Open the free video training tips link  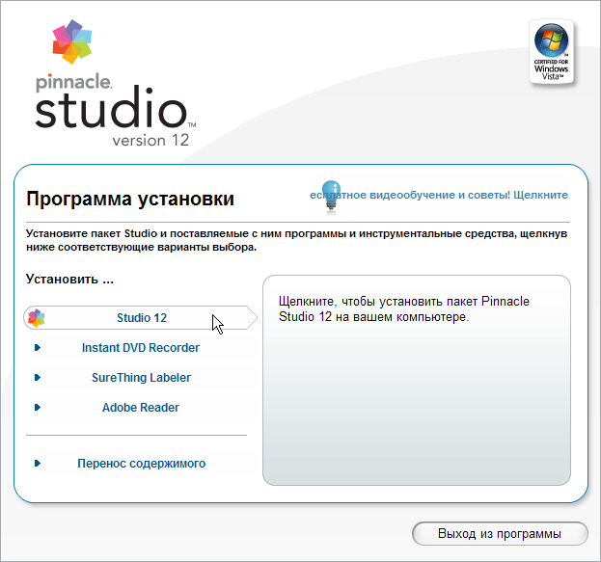(x=439, y=195)
